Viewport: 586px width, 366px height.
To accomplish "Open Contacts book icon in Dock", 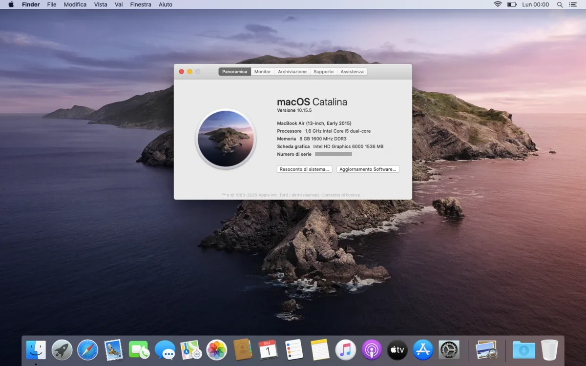I will 243,350.
